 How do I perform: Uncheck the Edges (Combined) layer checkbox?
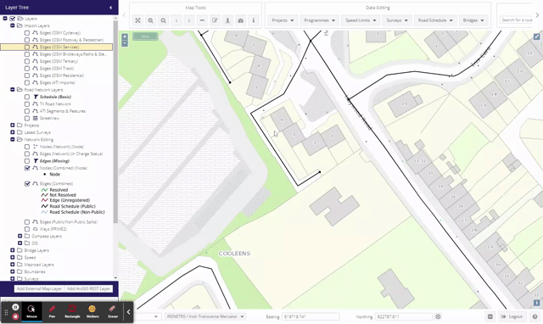(x=27, y=183)
